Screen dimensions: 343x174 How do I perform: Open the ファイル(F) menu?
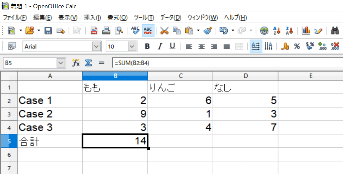15,18
